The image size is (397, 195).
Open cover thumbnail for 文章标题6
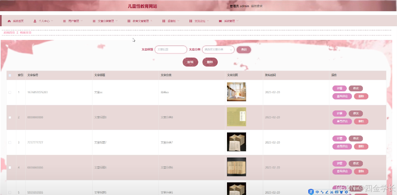pos(237,167)
